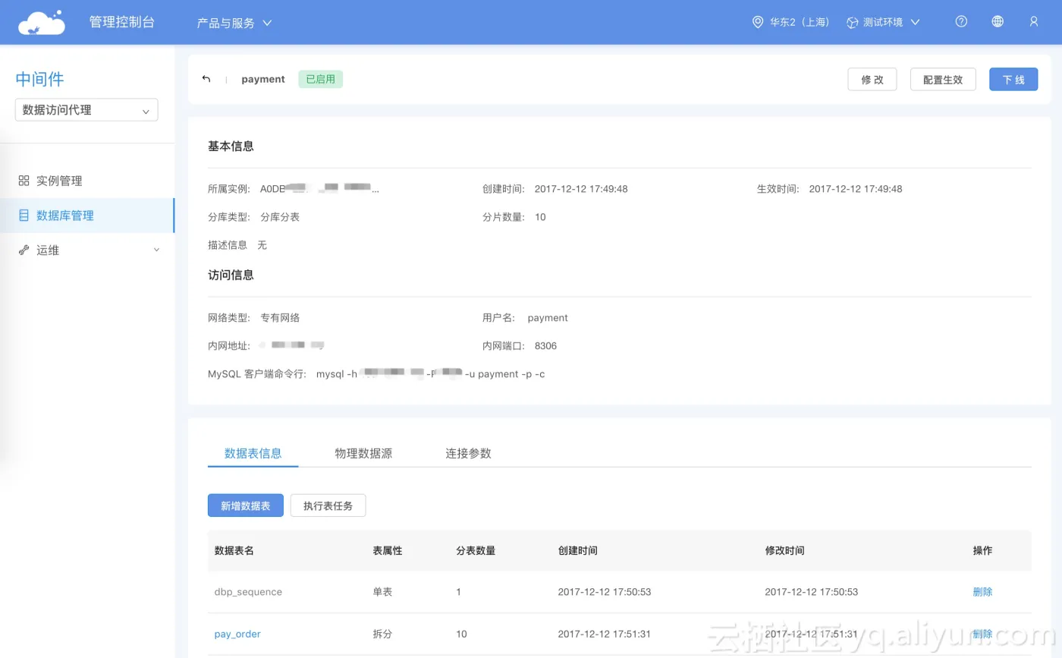Click 拆分 in the pay_order row

(x=382, y=634)
